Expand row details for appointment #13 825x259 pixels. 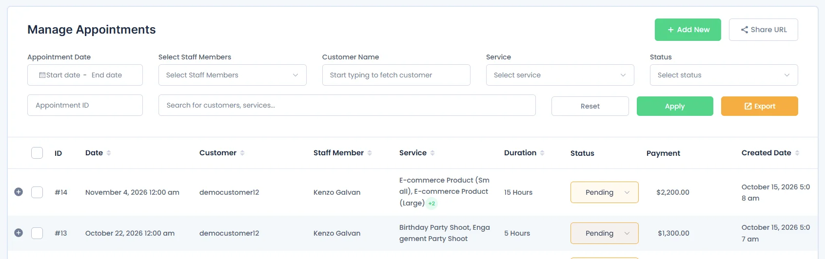(x=19, y=233)
